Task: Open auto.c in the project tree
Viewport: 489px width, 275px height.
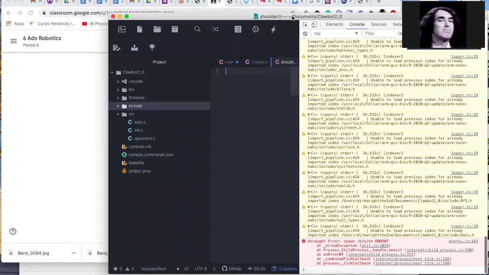Action: click(x=140, y=122)
